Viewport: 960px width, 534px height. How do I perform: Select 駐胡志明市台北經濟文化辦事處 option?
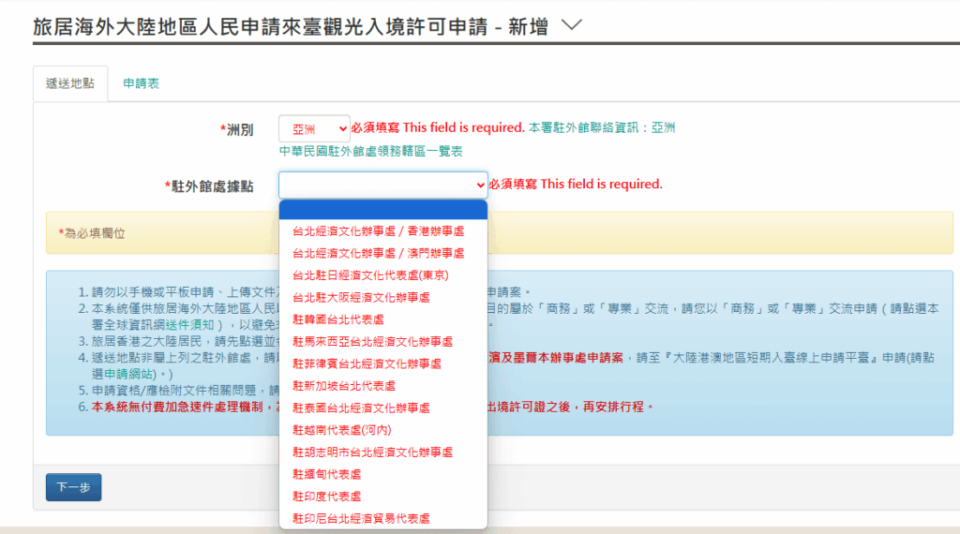click(372, 452)
